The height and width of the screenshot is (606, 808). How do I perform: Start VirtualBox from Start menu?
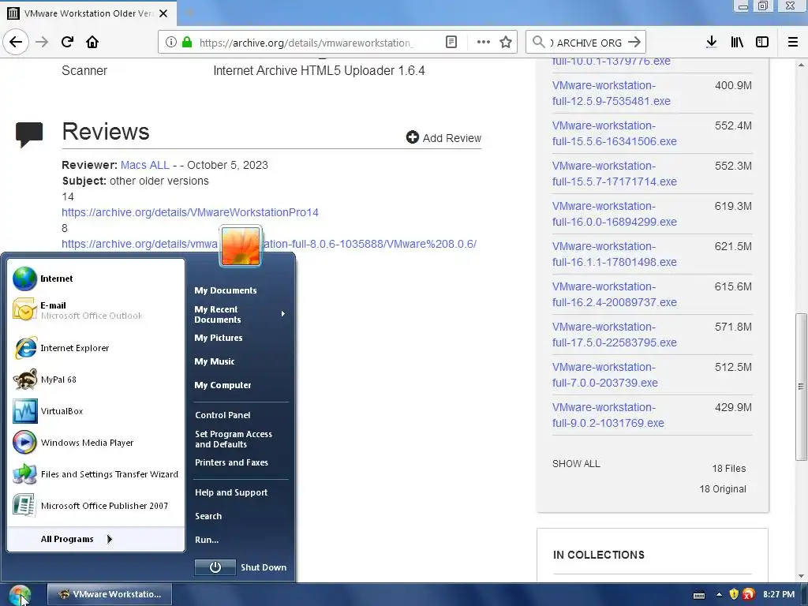[95, 411]
